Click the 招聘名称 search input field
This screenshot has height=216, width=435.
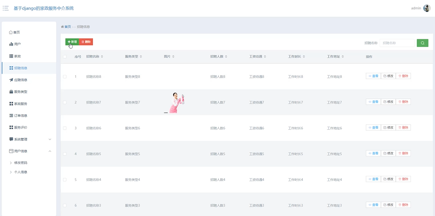pos(397,43)
